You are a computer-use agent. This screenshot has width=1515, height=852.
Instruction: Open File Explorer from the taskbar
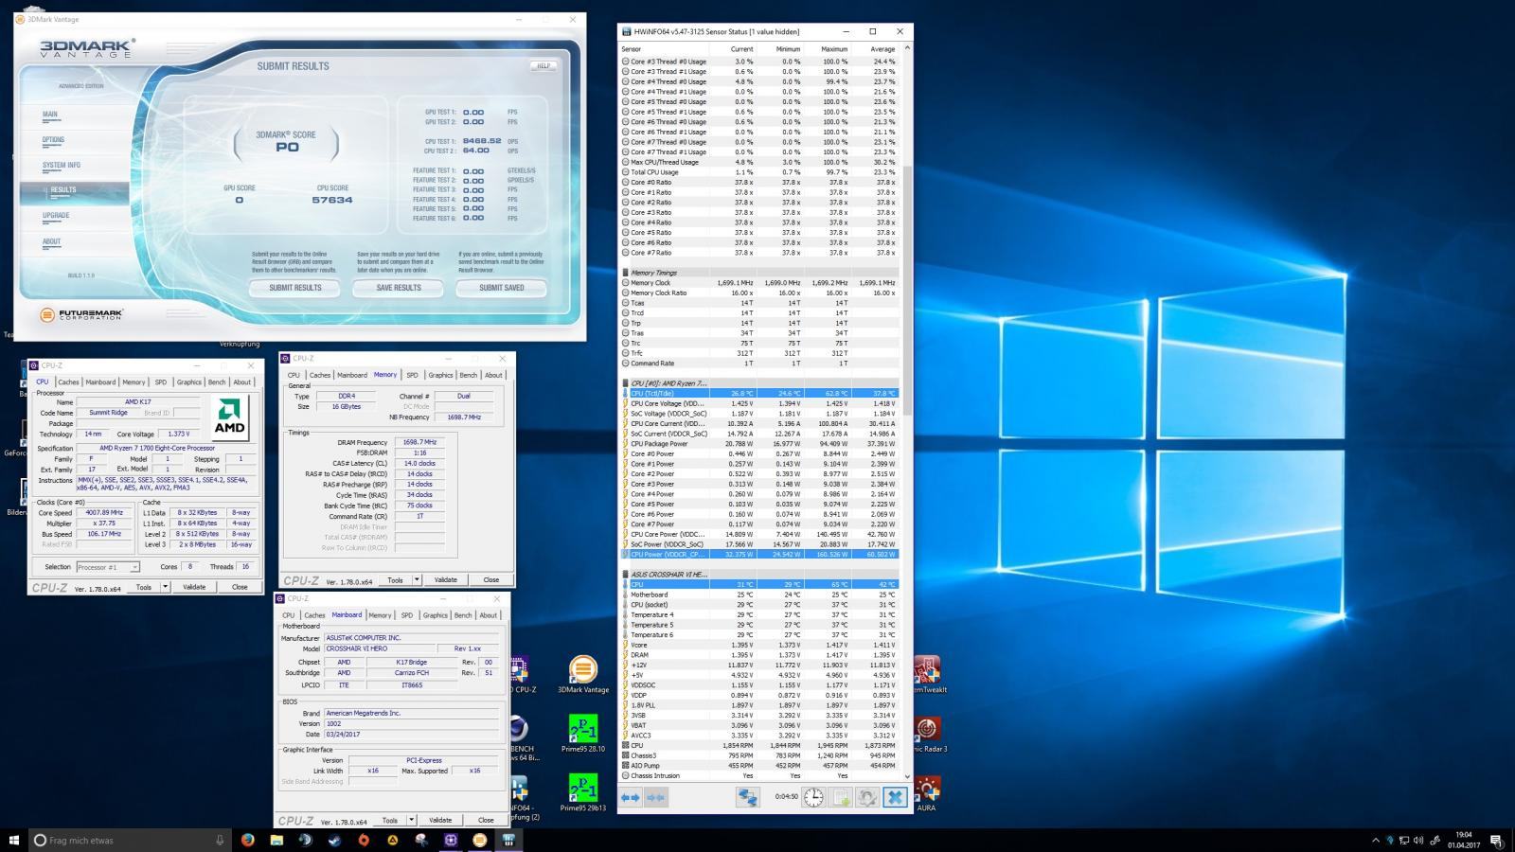click(x=276, y=840)
